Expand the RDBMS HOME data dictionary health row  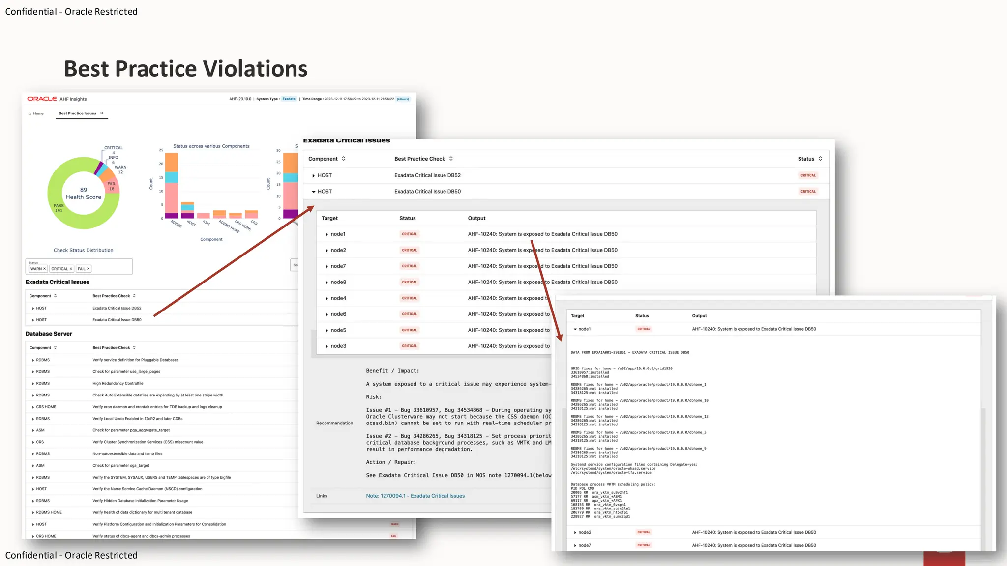33,512
